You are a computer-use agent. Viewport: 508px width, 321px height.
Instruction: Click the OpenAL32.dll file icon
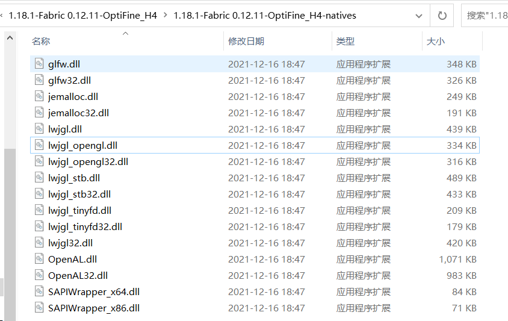point(39,275)
